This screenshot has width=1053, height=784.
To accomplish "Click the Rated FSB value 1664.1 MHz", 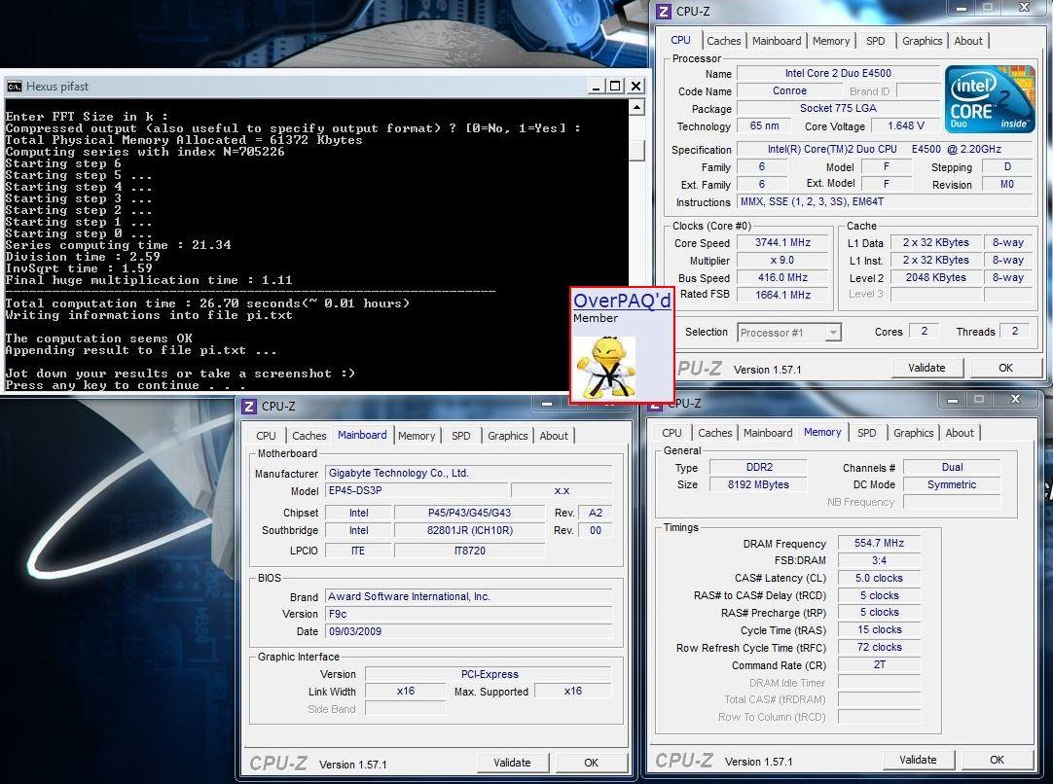I will pos(781,295).
